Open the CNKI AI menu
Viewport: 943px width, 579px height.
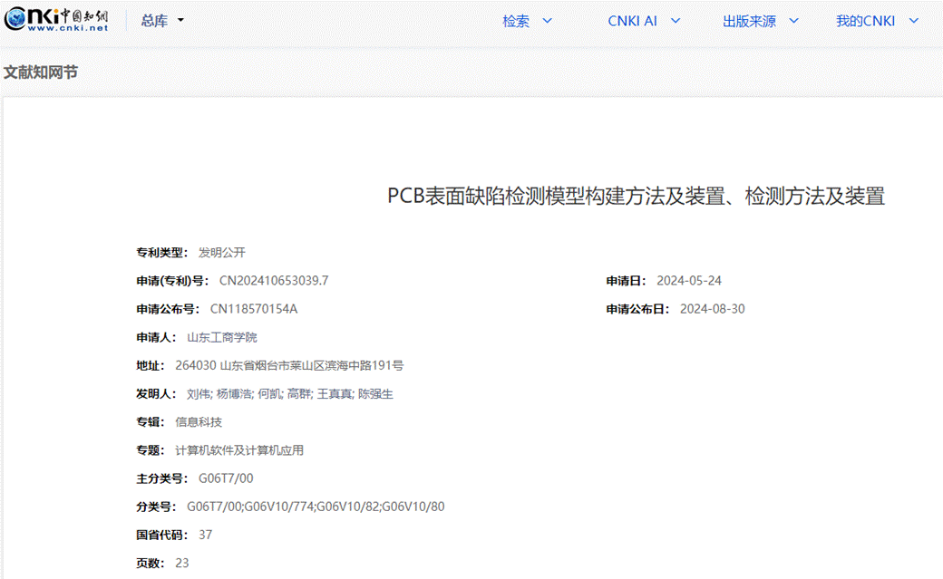632,21
